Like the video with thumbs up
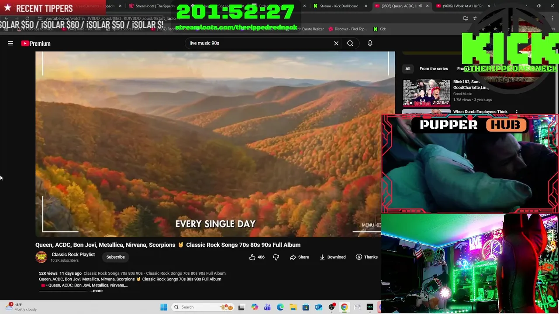Image resolution: width=559 pixels, height=314 pixels. [x=257, y=257]
